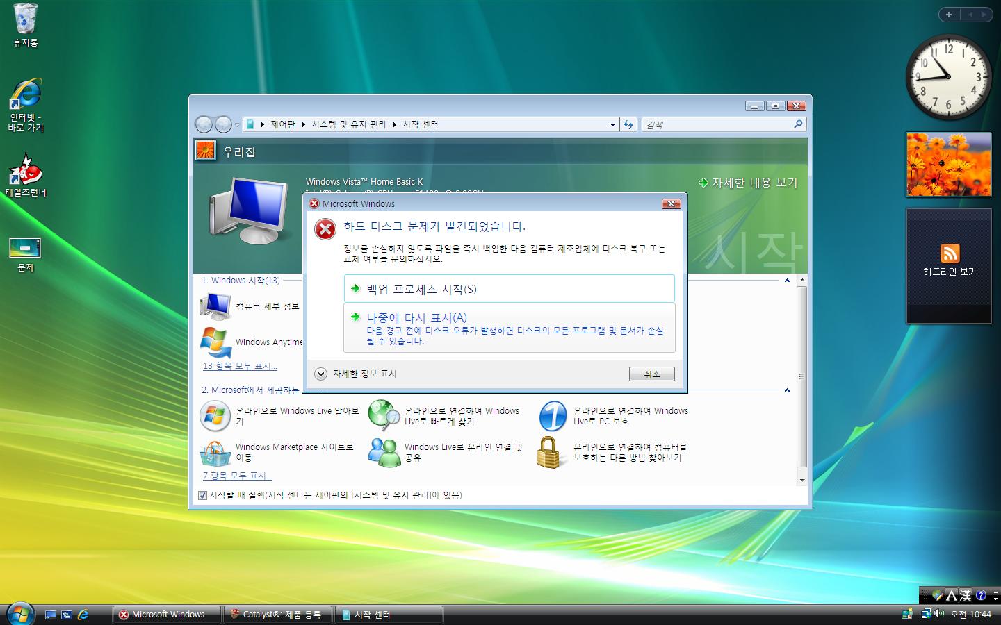Launch Internet Explorer from Quick Launch
Screen dimensions: 1001x625
coord(83,615)
